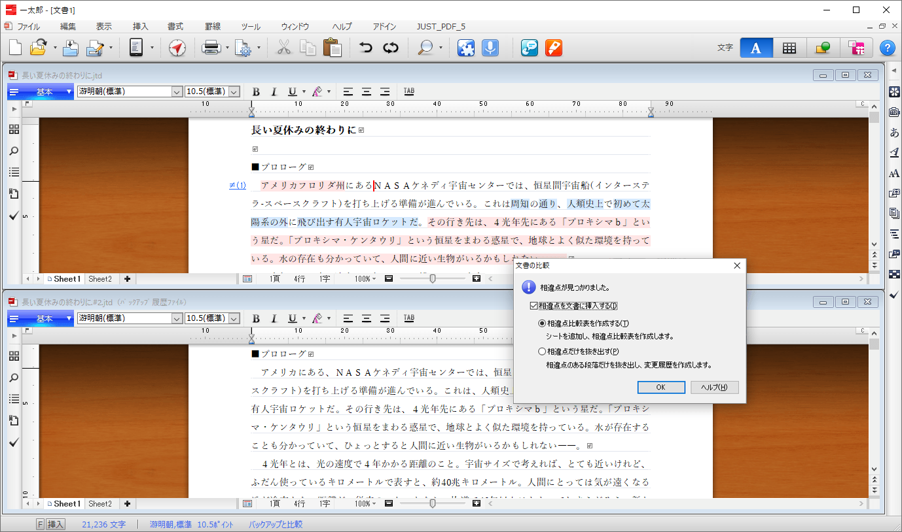Select the zoom magnifier icon in left sidebar
The height and width of the screenshot is (532, 902).
click(13, 151)
